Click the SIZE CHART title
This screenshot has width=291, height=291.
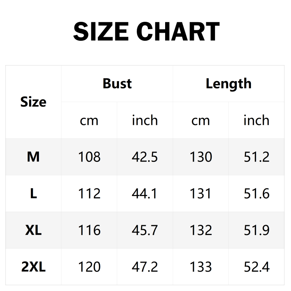[x=146, y=32]
